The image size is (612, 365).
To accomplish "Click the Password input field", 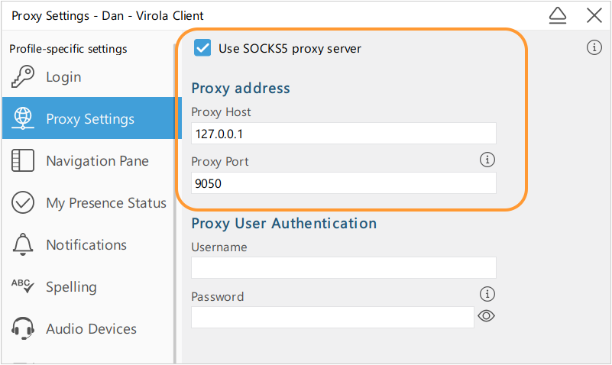I will pyautogui.click(x=332, y=317).
